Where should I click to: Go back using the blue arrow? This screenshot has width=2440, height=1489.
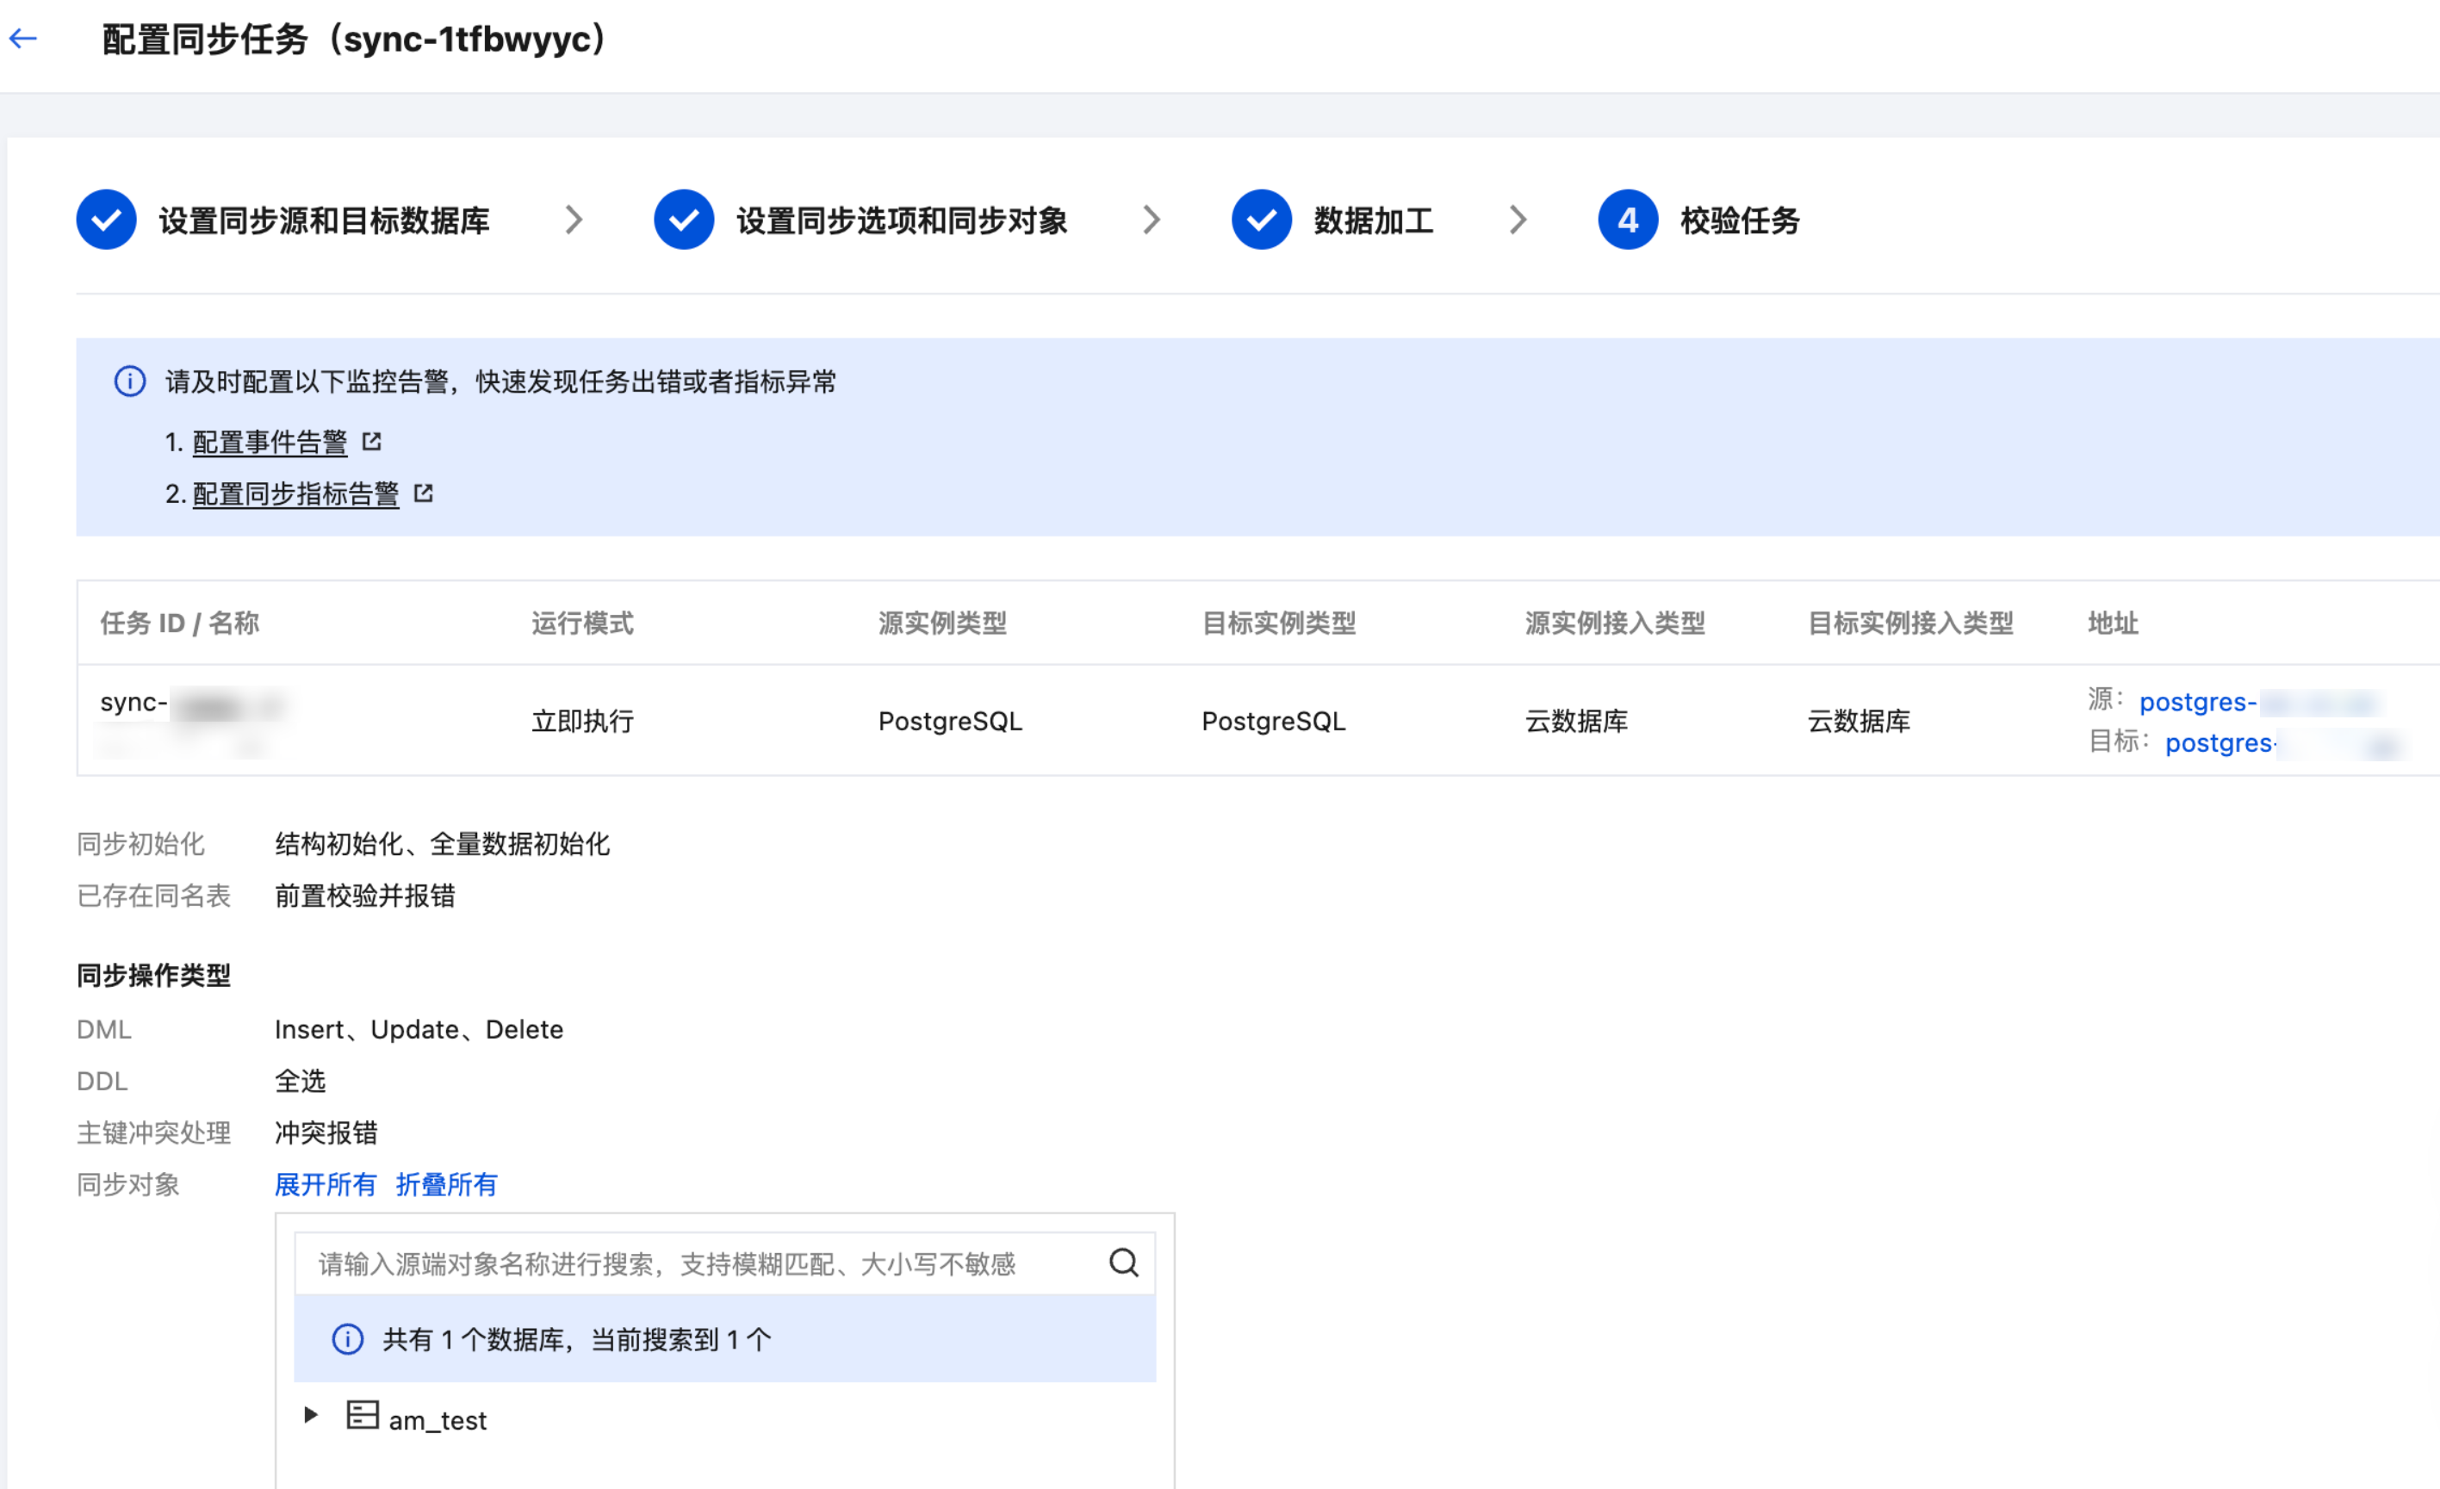[22, 39]
